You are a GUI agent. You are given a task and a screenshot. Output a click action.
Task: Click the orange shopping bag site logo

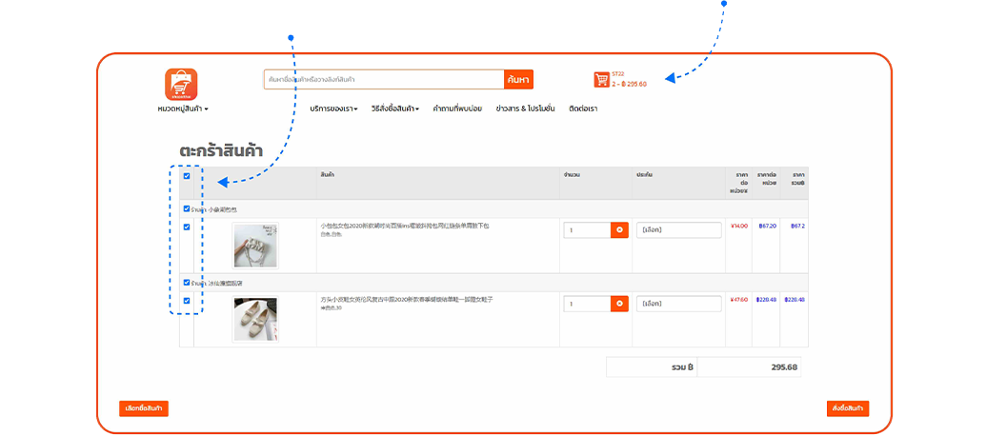click(181, 84)
